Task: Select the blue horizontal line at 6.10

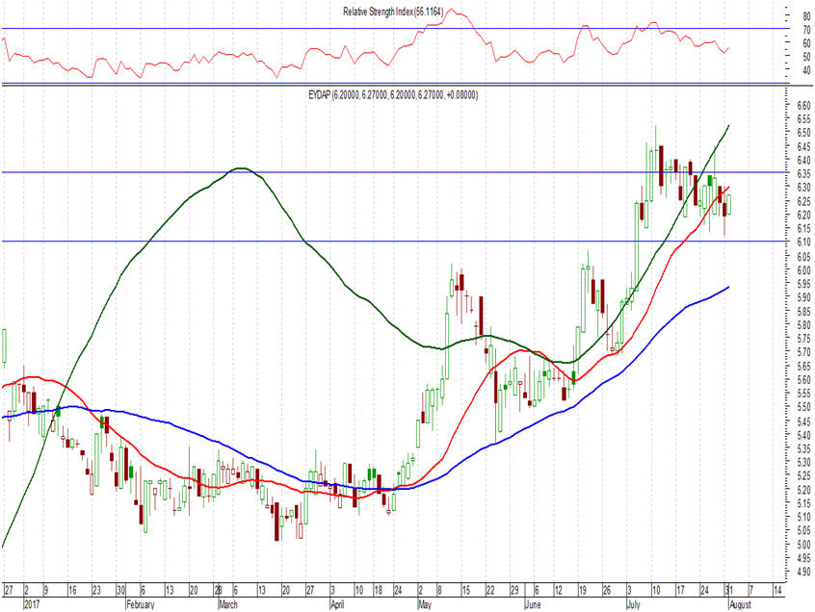Action: tap(395, 241)
